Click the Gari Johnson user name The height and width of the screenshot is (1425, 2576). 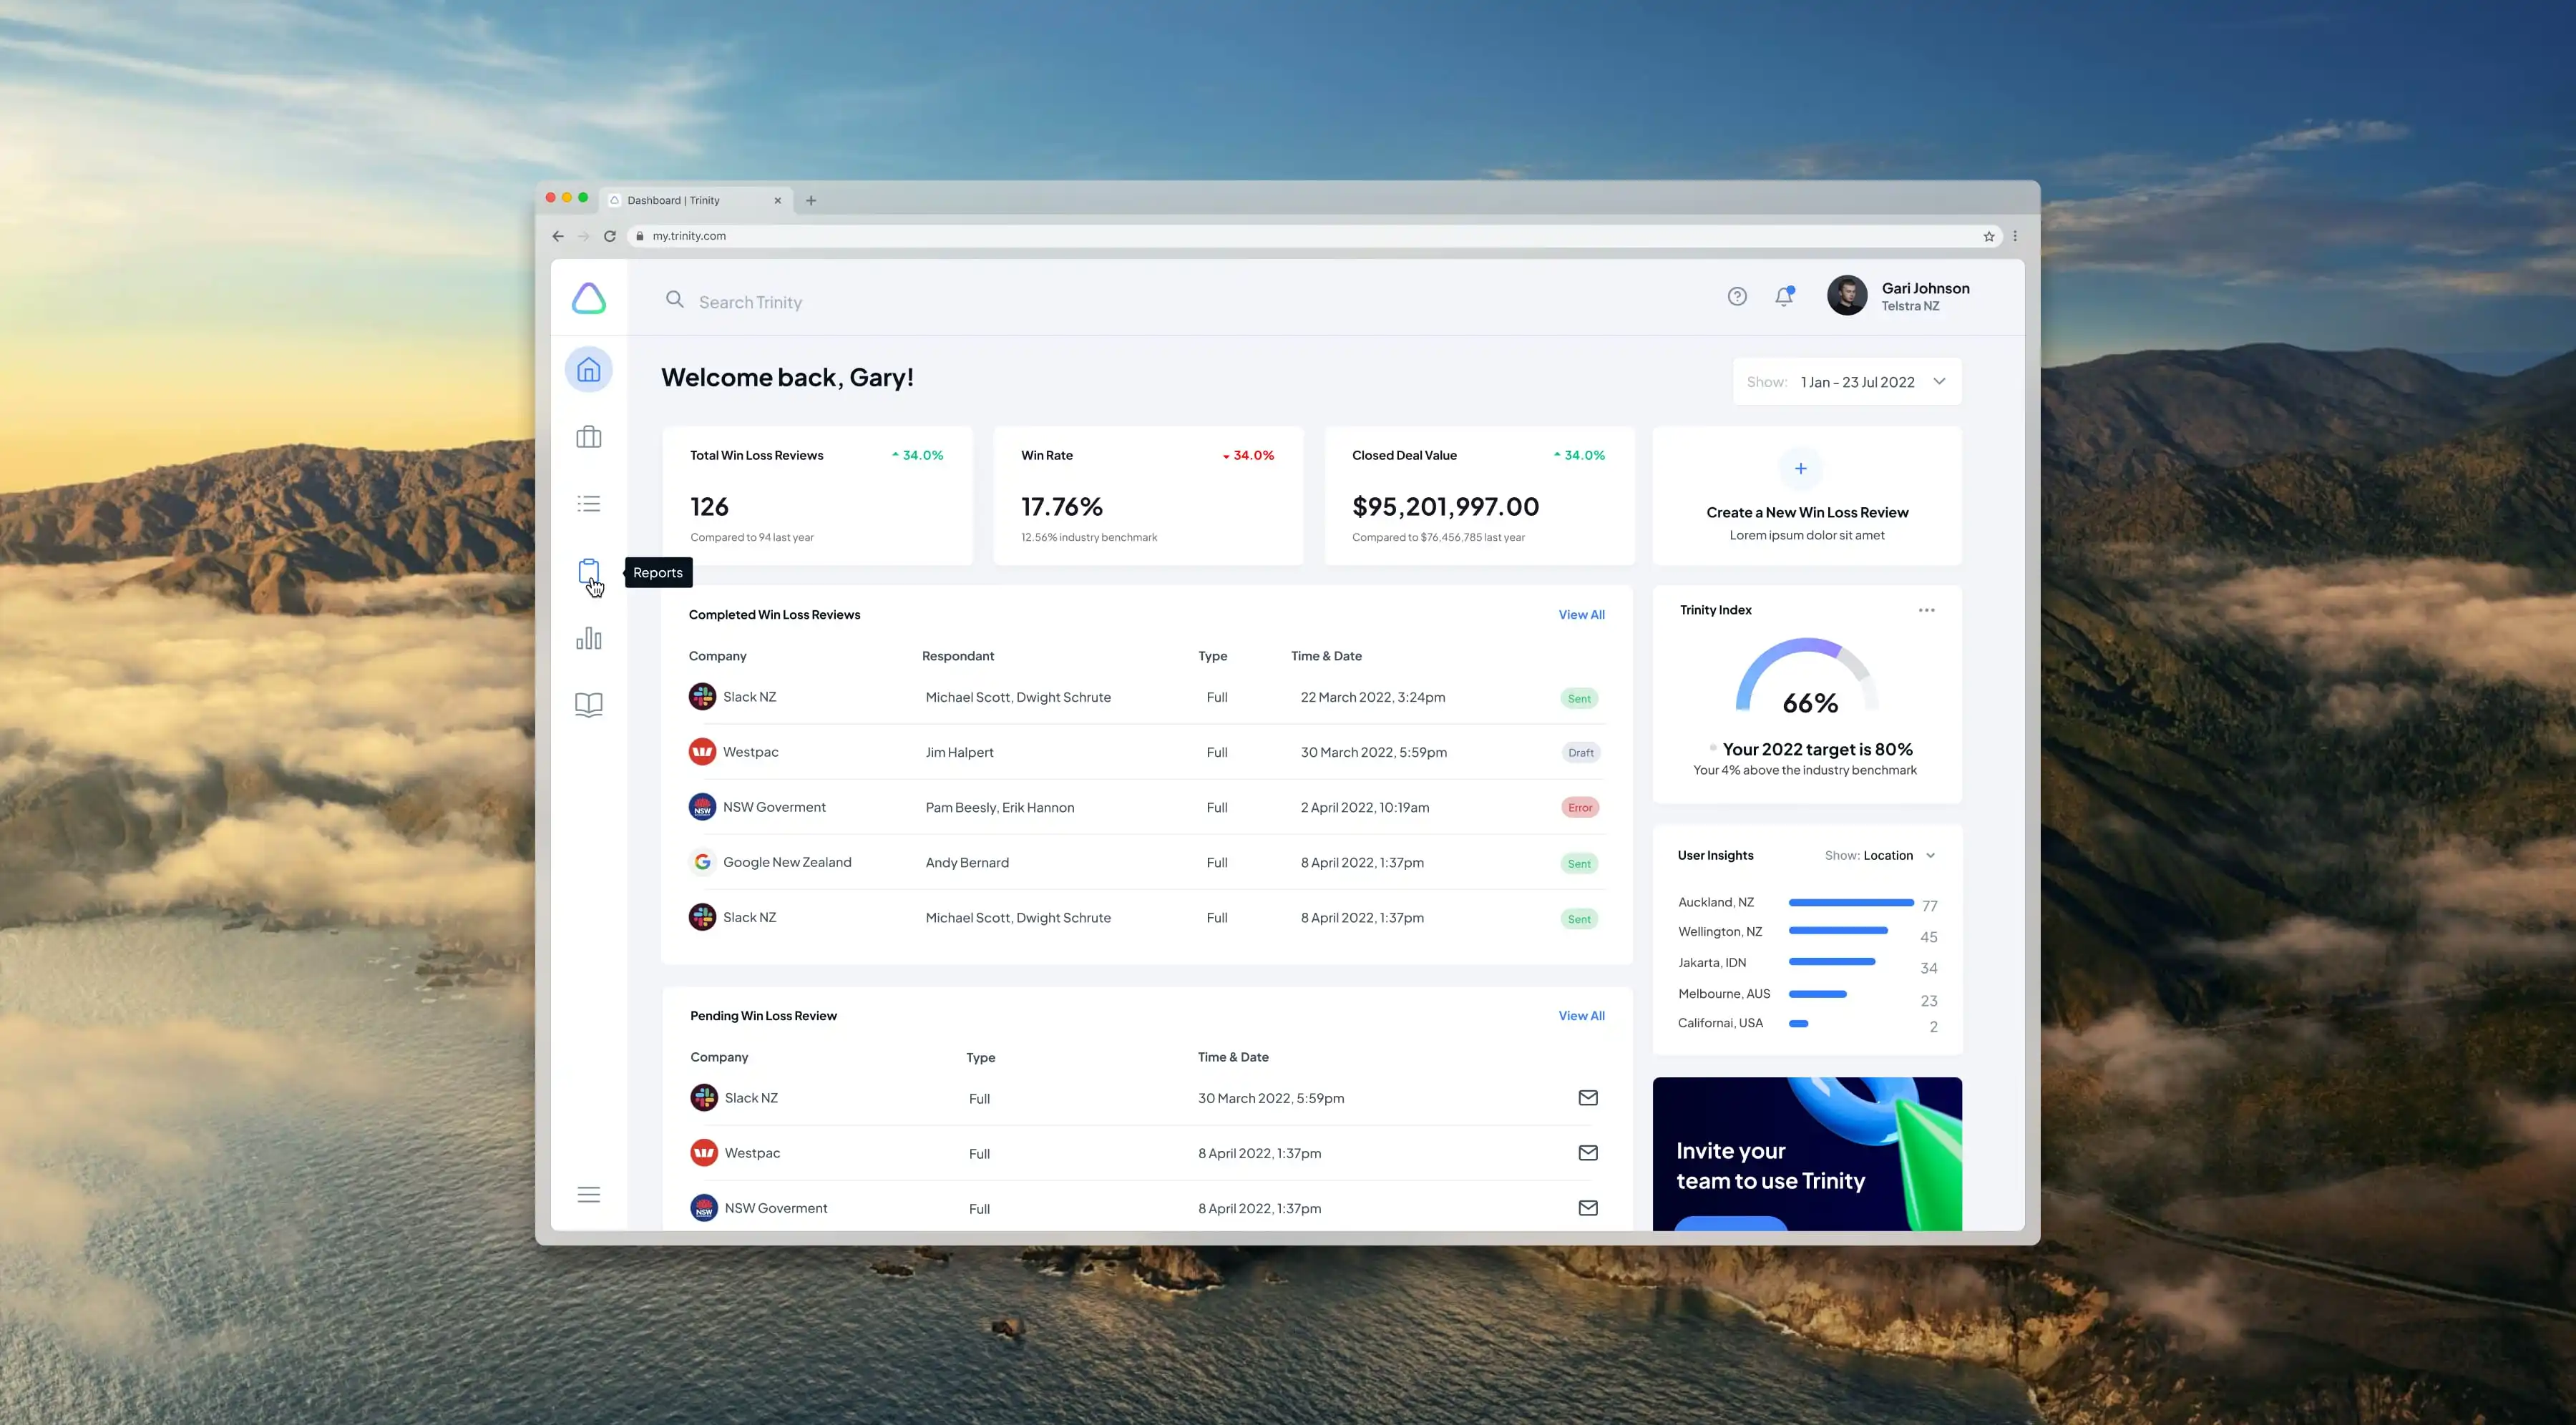[1925, 288]
